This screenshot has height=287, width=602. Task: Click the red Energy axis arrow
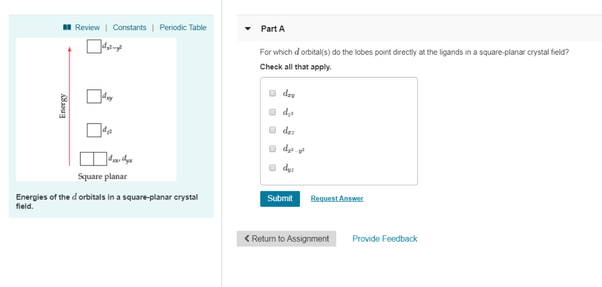[x=69, y=106]
